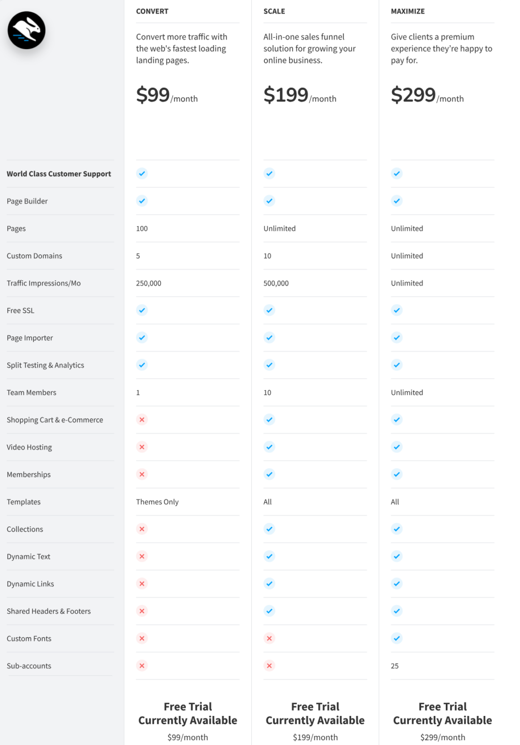Click the Scale plan Custom Fonts red X
Screen dimensions: 520x745
(269, 638)
